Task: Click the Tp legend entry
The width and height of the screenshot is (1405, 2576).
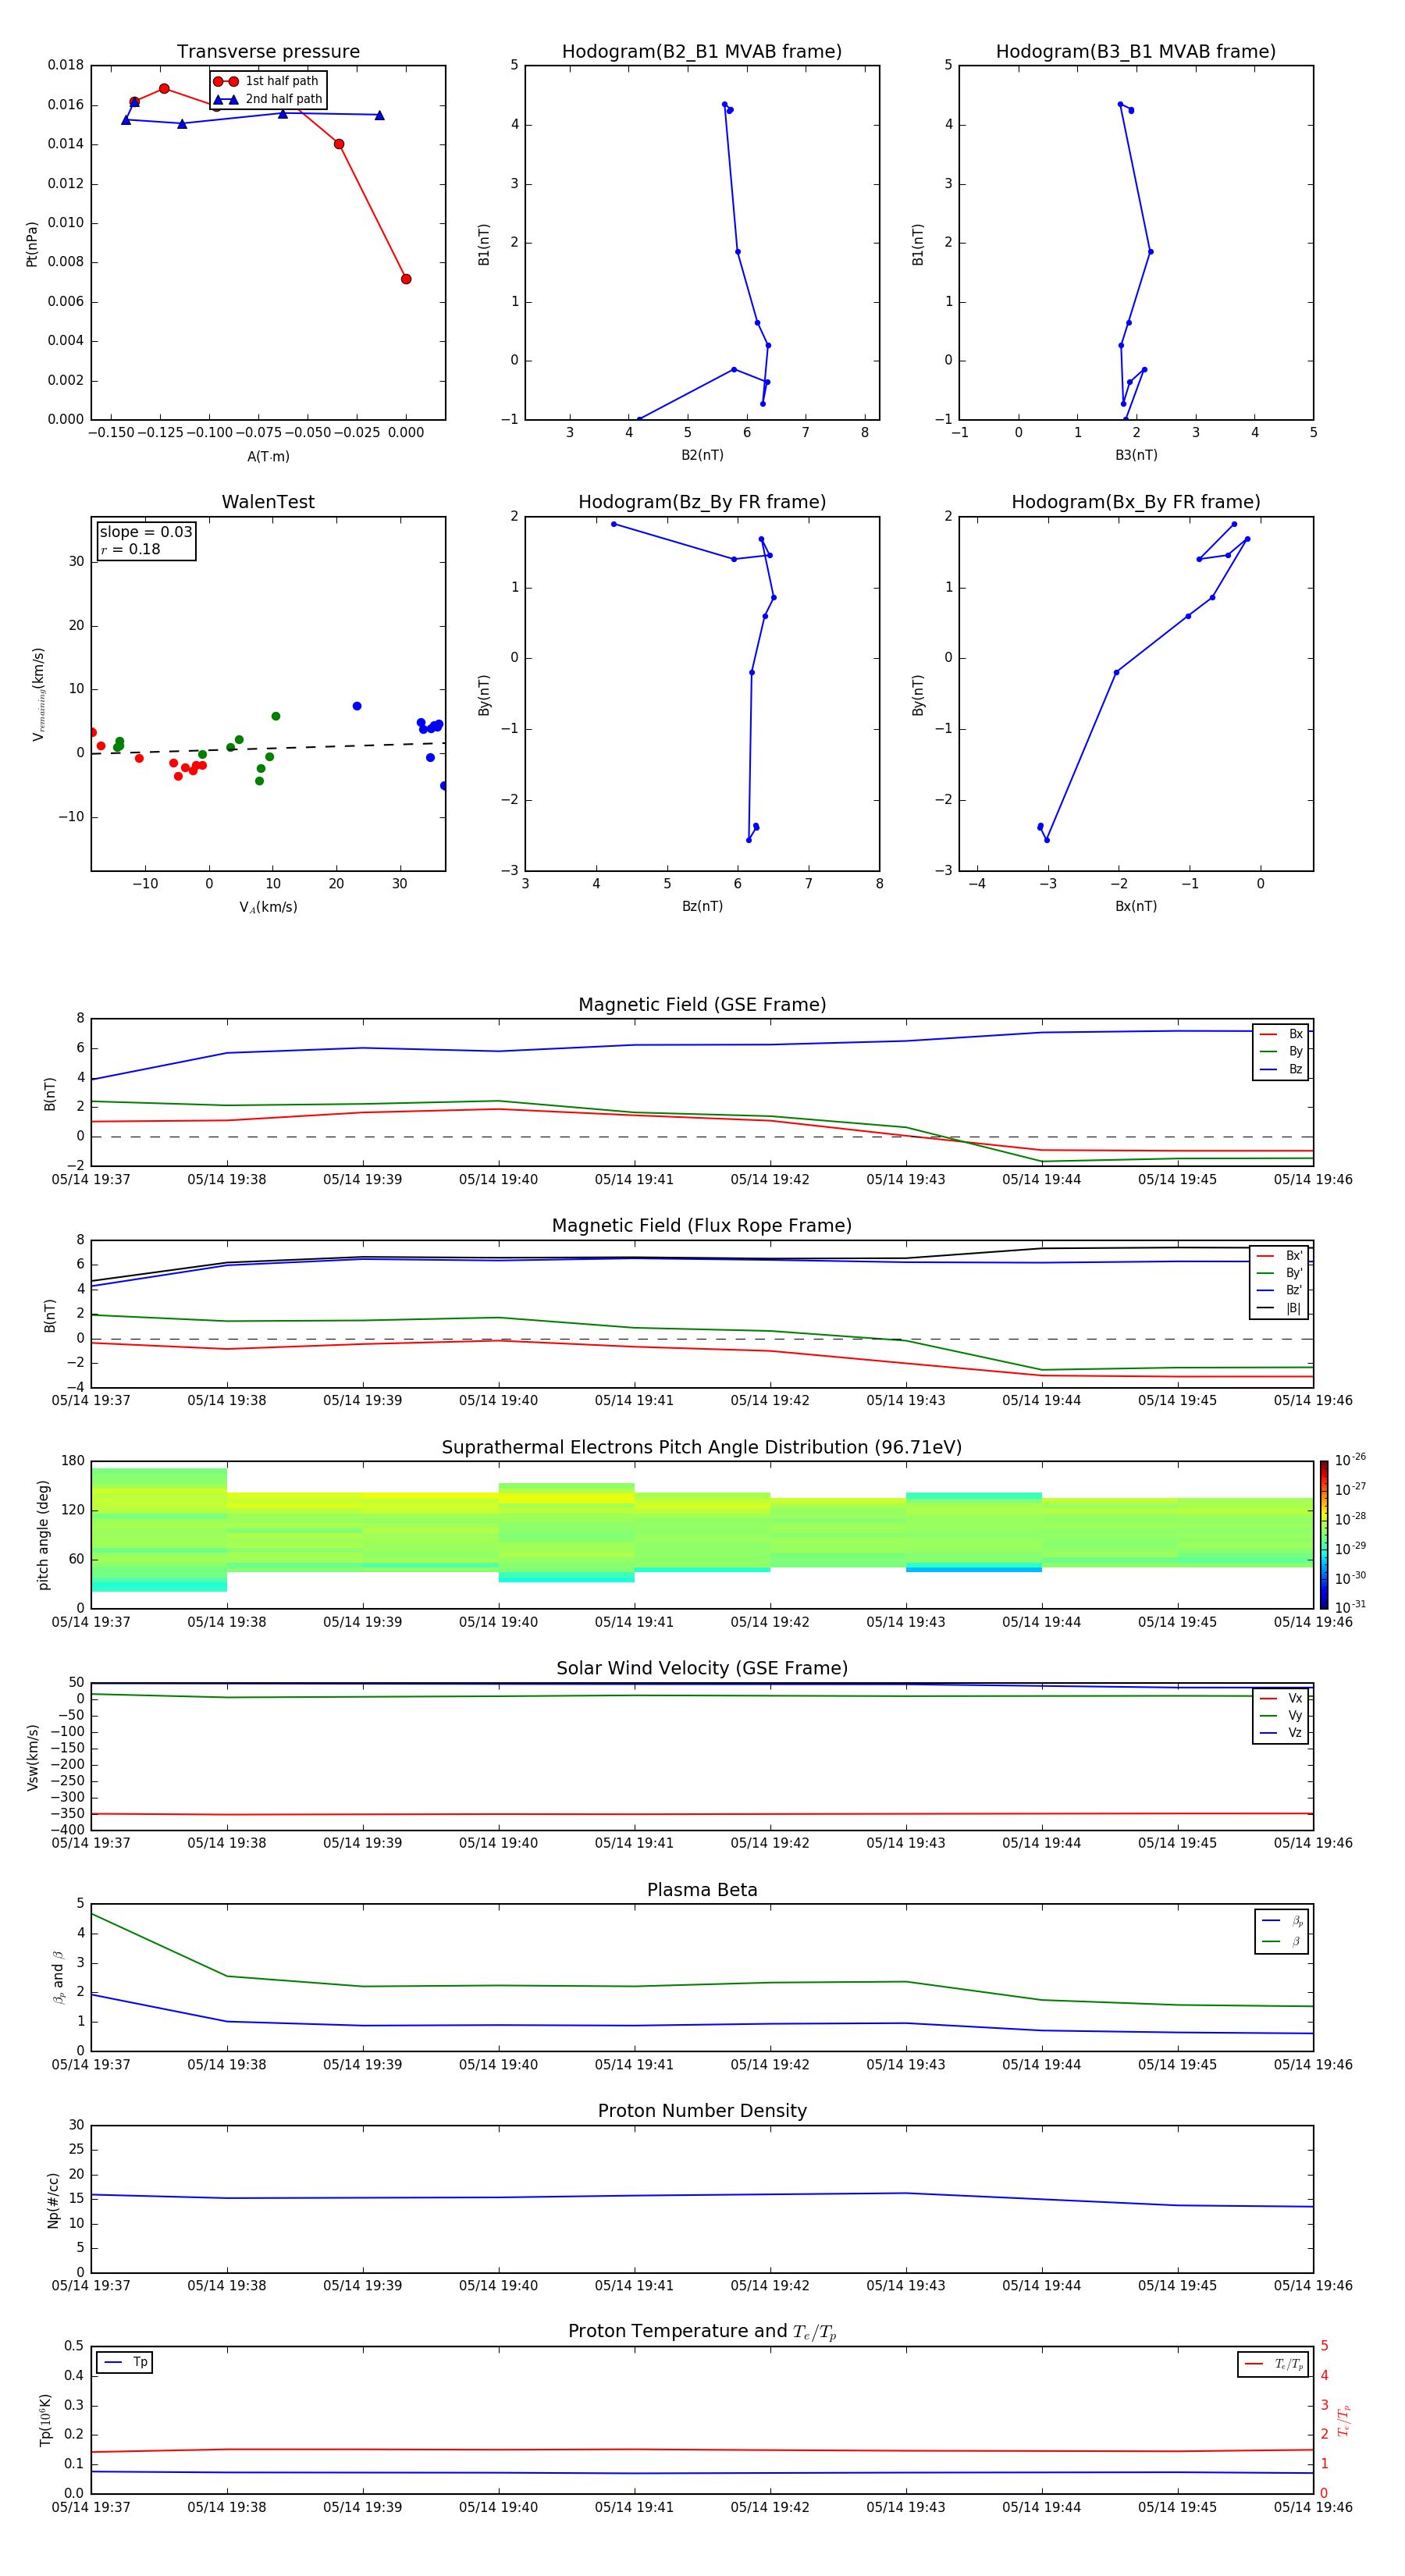Action: (x=125, y=2362)
